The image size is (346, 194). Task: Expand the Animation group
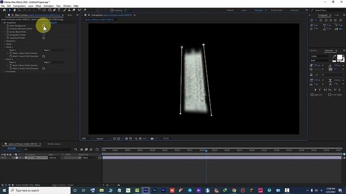coord(5,72)
